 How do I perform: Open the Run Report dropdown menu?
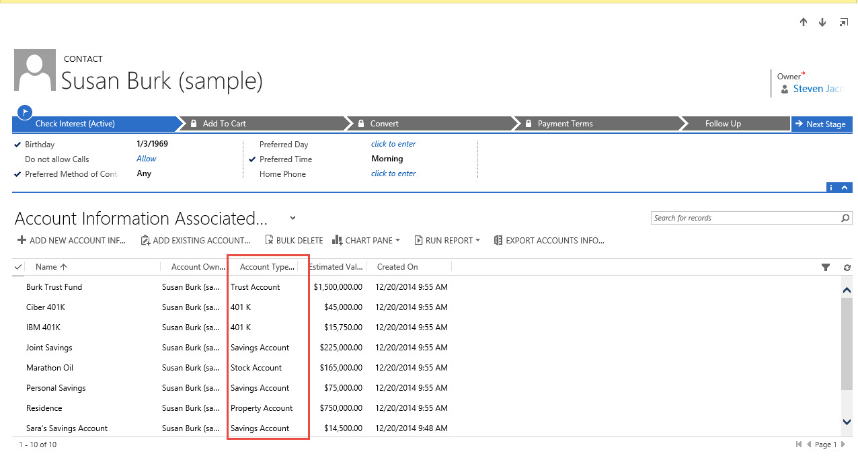click(477, 240)
